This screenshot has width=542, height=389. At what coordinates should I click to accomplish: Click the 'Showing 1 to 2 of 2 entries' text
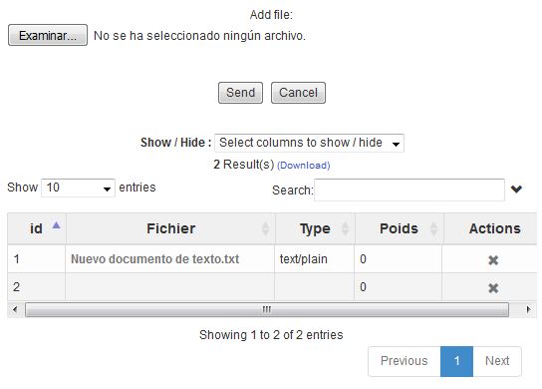pyautogui.click(x=271, y=335)
